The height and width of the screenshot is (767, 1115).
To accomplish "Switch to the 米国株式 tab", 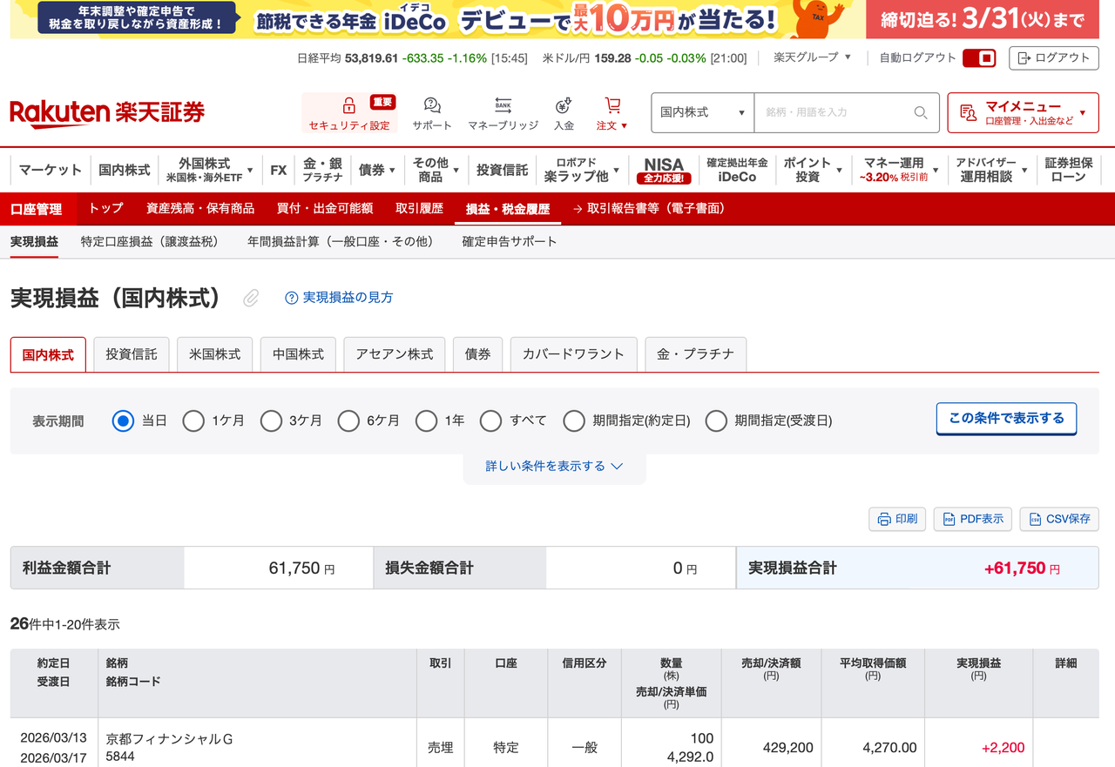I will (214, 354).
